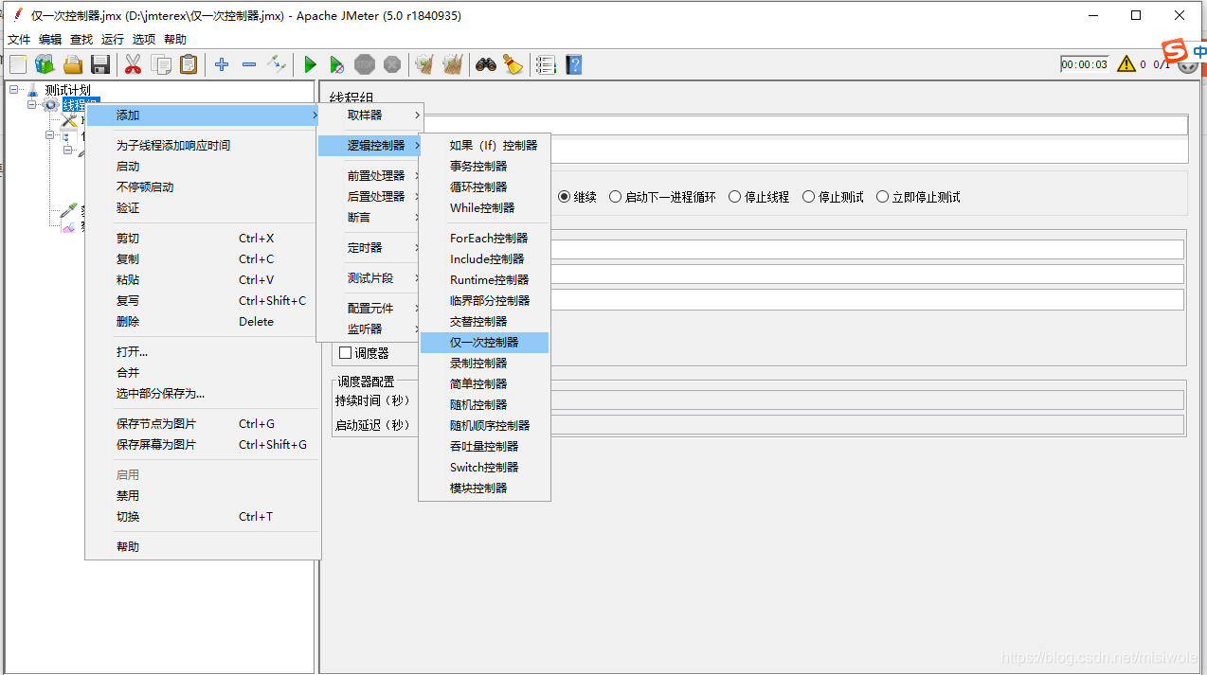Open the 运行 menu
1207x675 pixels.
click(x=113, y=39)
